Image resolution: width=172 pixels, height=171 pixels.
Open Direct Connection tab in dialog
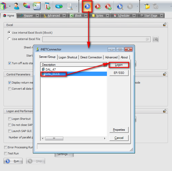pos(91,57)
